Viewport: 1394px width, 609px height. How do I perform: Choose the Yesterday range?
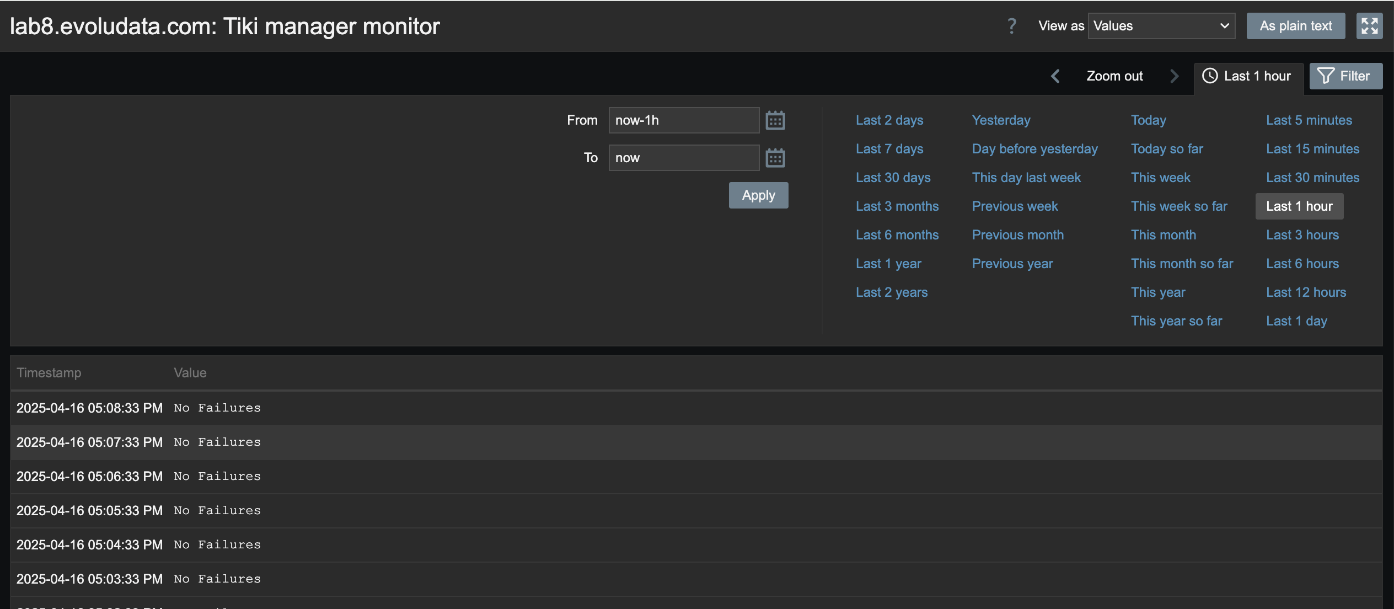[x=1001, y=120]
